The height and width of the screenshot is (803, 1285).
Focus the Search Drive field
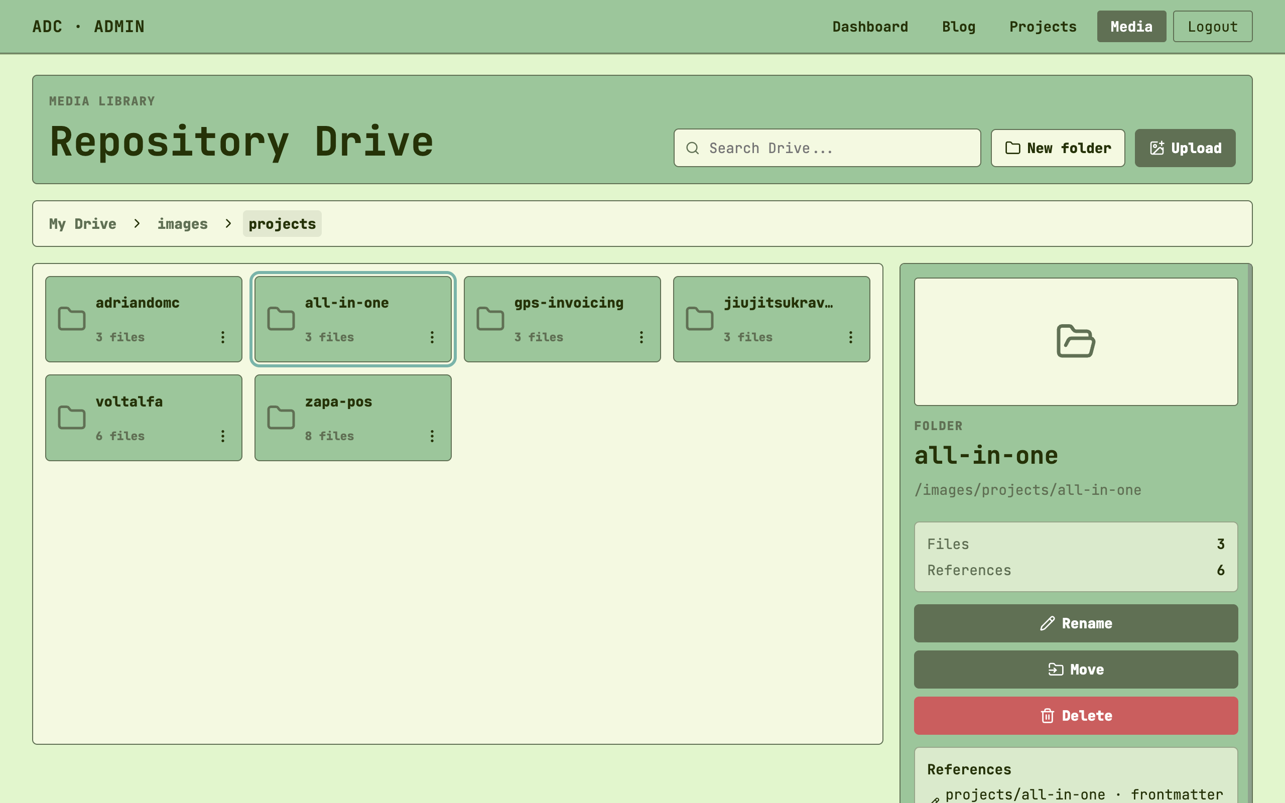tap(827, 148)
